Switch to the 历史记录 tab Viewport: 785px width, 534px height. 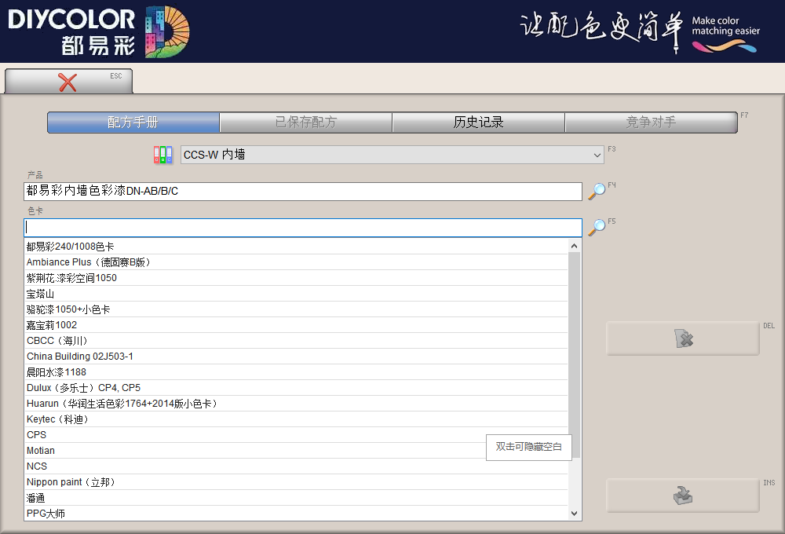478,123
